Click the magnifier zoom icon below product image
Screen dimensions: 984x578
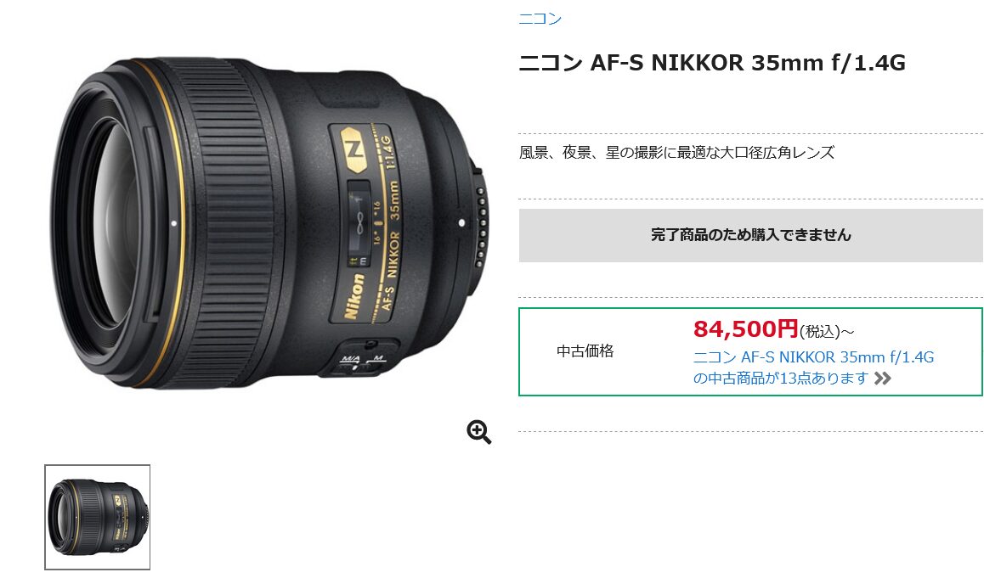pos(478,432)
